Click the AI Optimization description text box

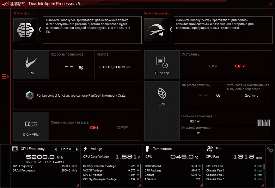(x=92, y=30)
